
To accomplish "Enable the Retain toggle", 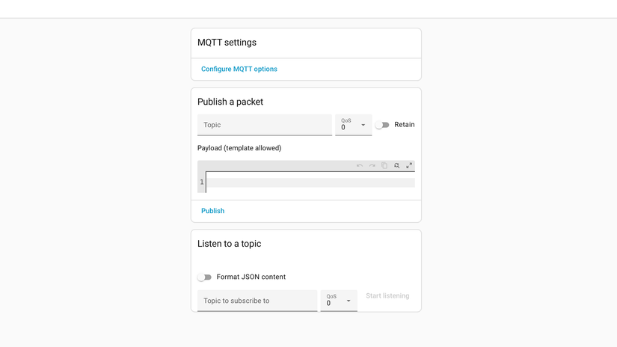I will coord(382,125).
